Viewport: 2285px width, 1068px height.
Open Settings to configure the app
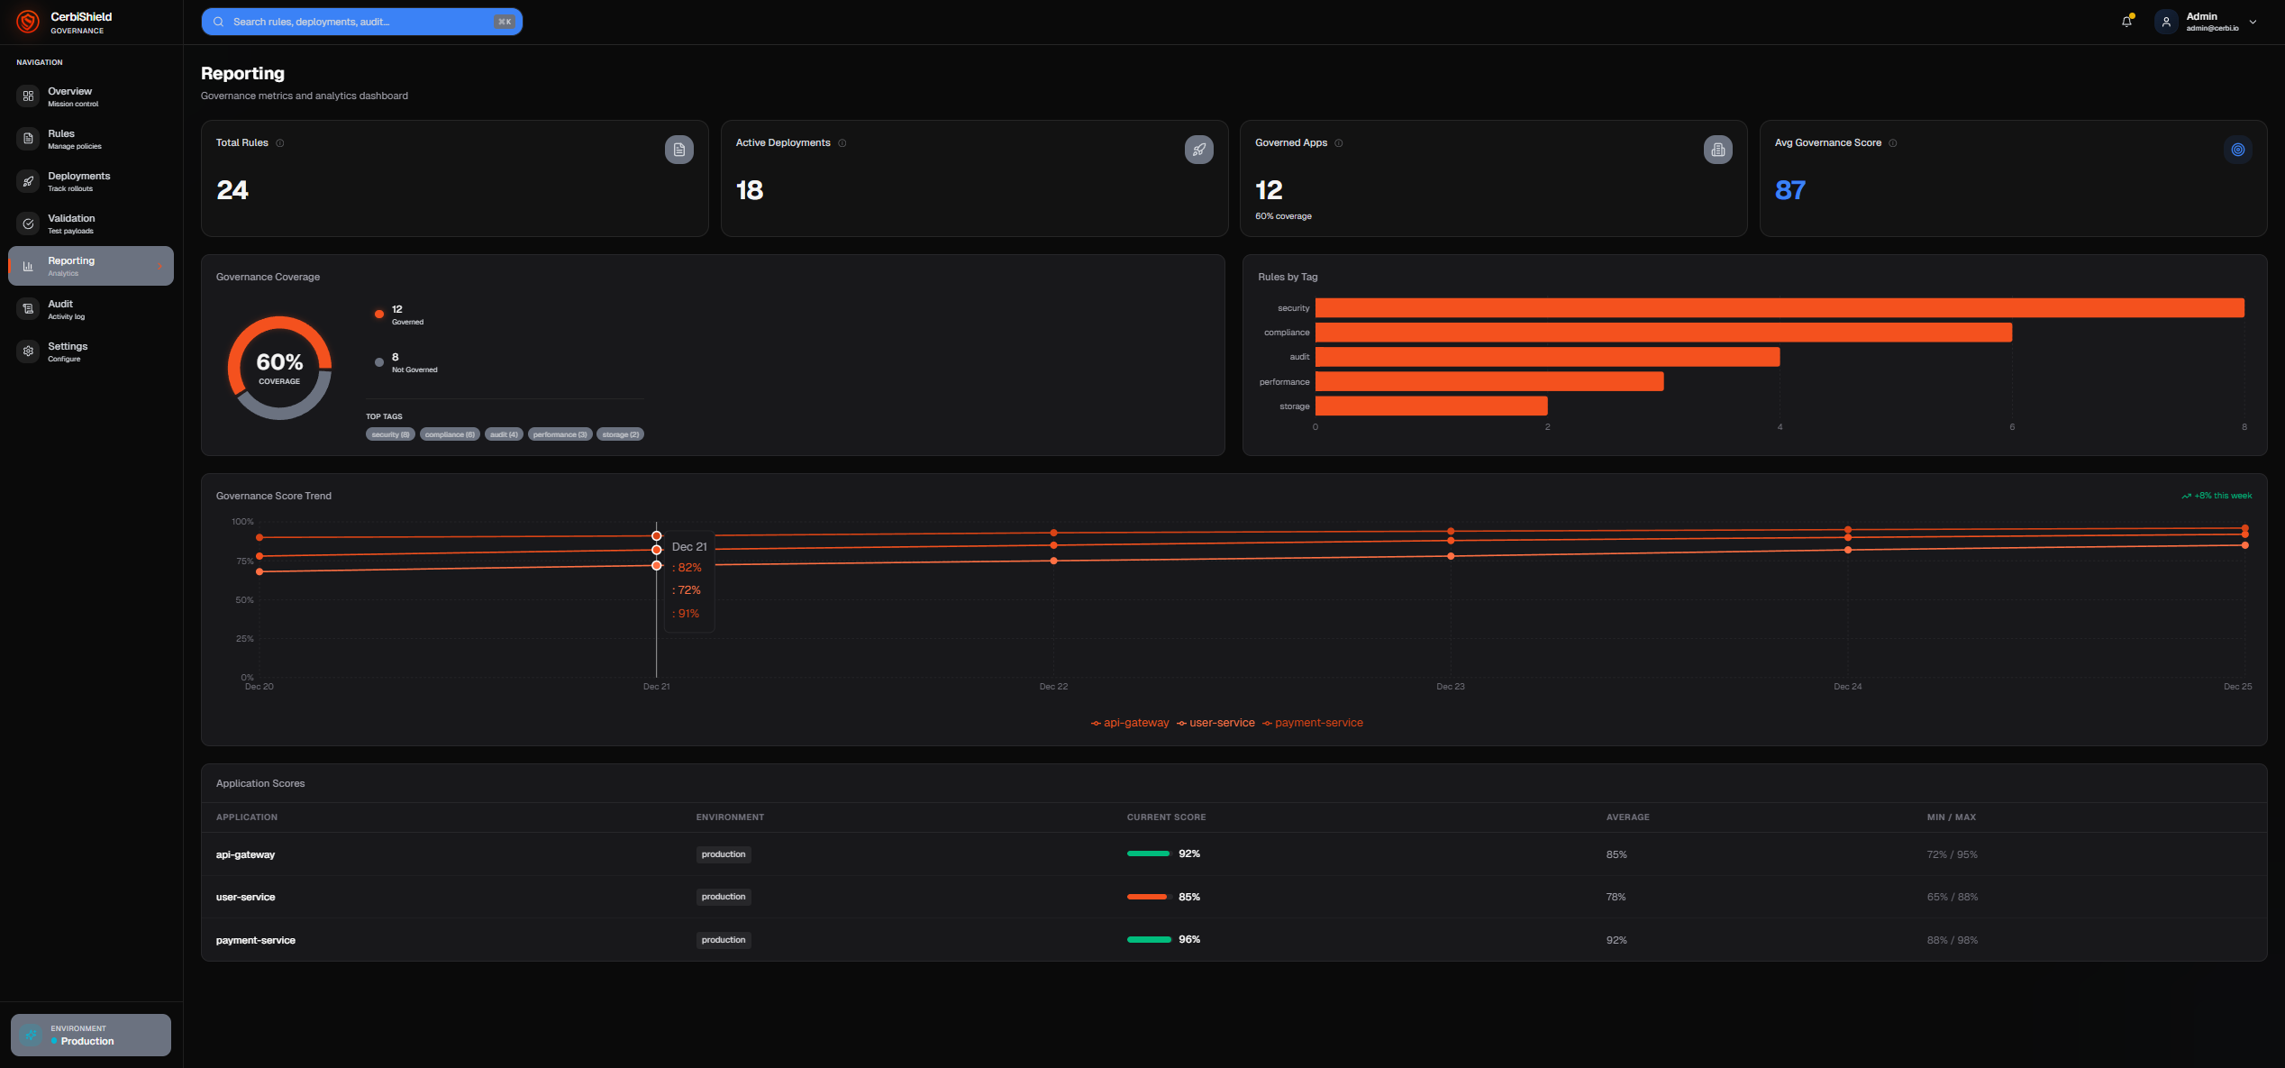click(x=68, y=351)
